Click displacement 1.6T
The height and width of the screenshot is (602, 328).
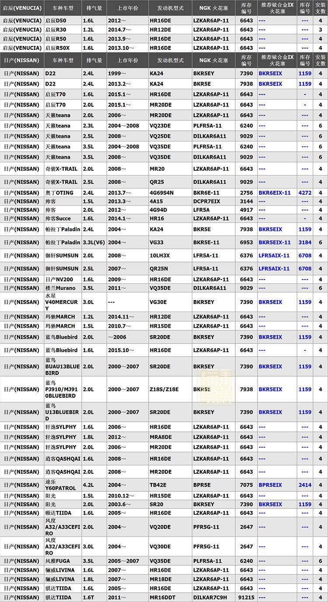(88, 598)
